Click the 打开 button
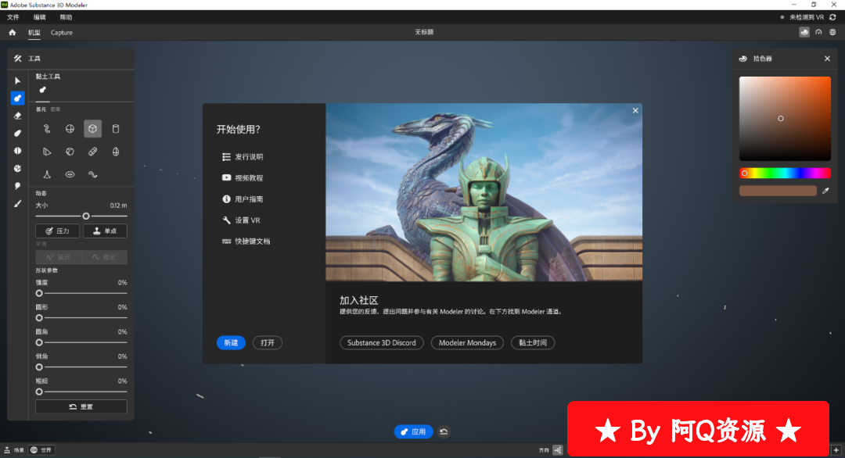 [268, 343]
